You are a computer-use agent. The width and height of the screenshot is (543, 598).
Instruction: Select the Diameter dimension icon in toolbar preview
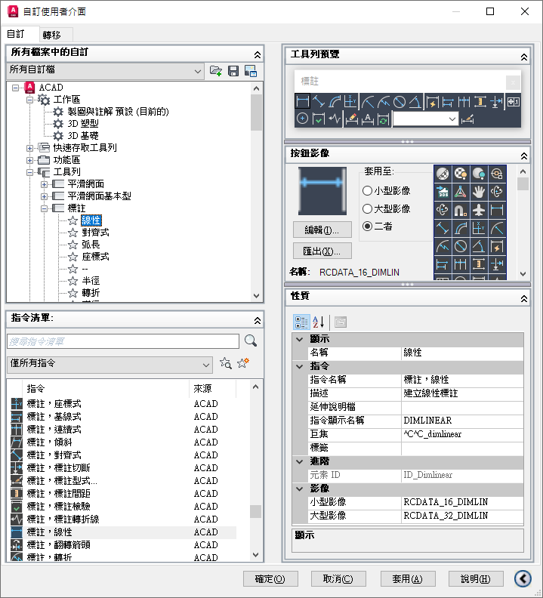400,101
